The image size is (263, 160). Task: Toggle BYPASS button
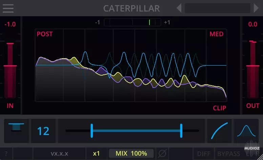229,154
